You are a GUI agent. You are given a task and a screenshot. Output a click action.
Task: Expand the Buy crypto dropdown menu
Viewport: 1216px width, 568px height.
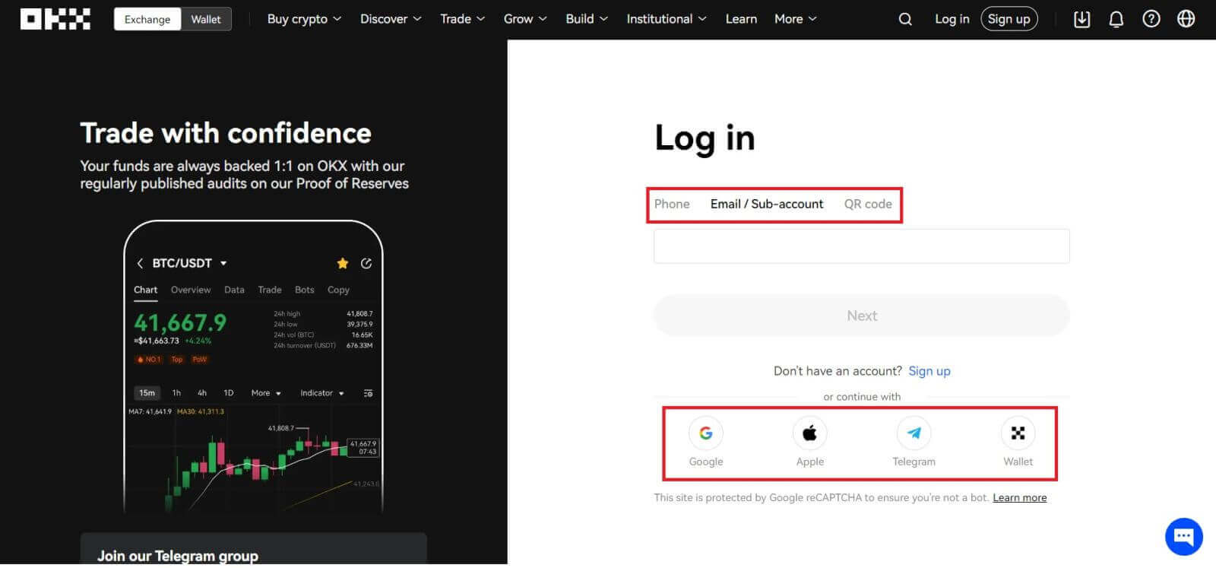pyautogui.click(x=304, y=19)
